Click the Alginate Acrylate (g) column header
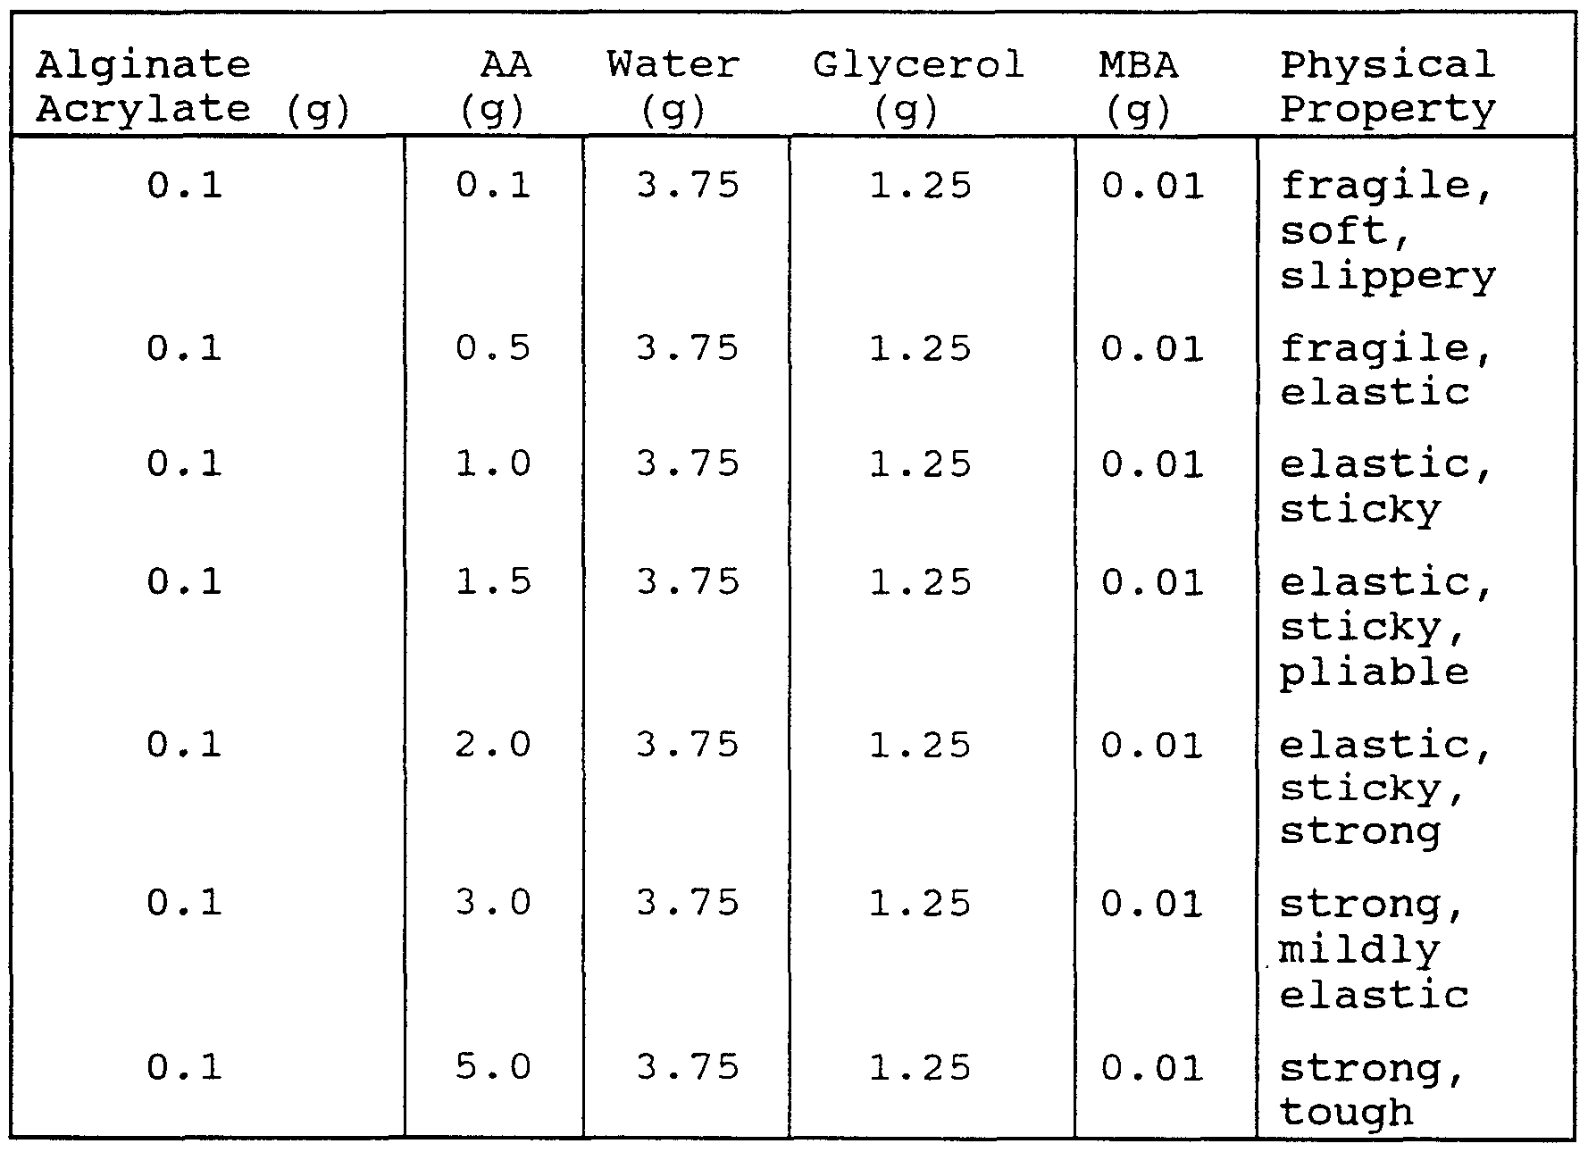 (x=192, y=87)
